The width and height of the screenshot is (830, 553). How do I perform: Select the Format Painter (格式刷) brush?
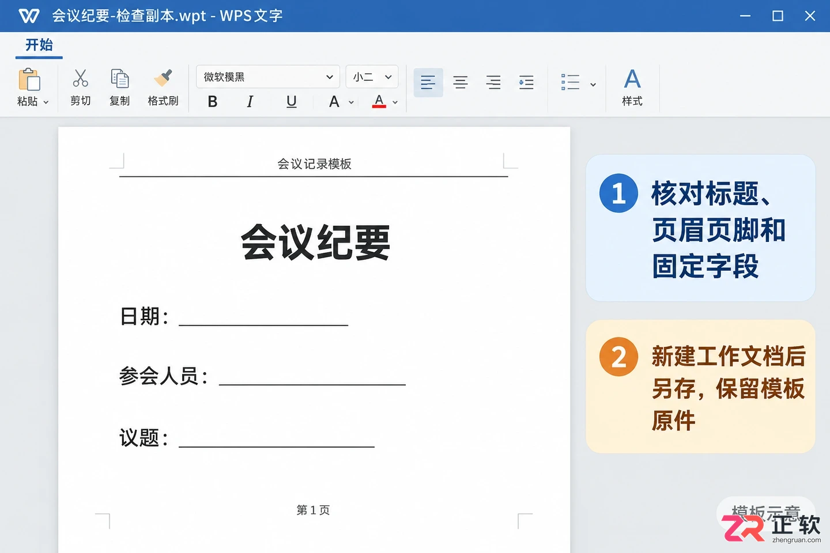tap(163, 78)
